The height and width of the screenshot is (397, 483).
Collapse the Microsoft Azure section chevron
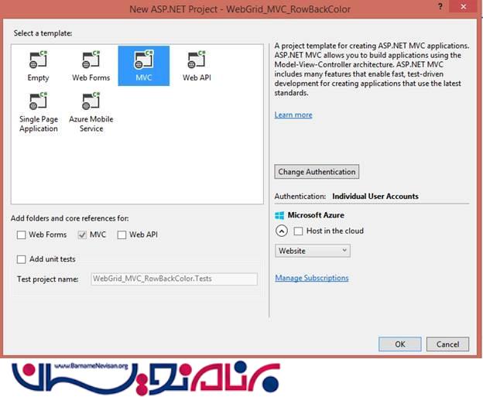point(282,231)
